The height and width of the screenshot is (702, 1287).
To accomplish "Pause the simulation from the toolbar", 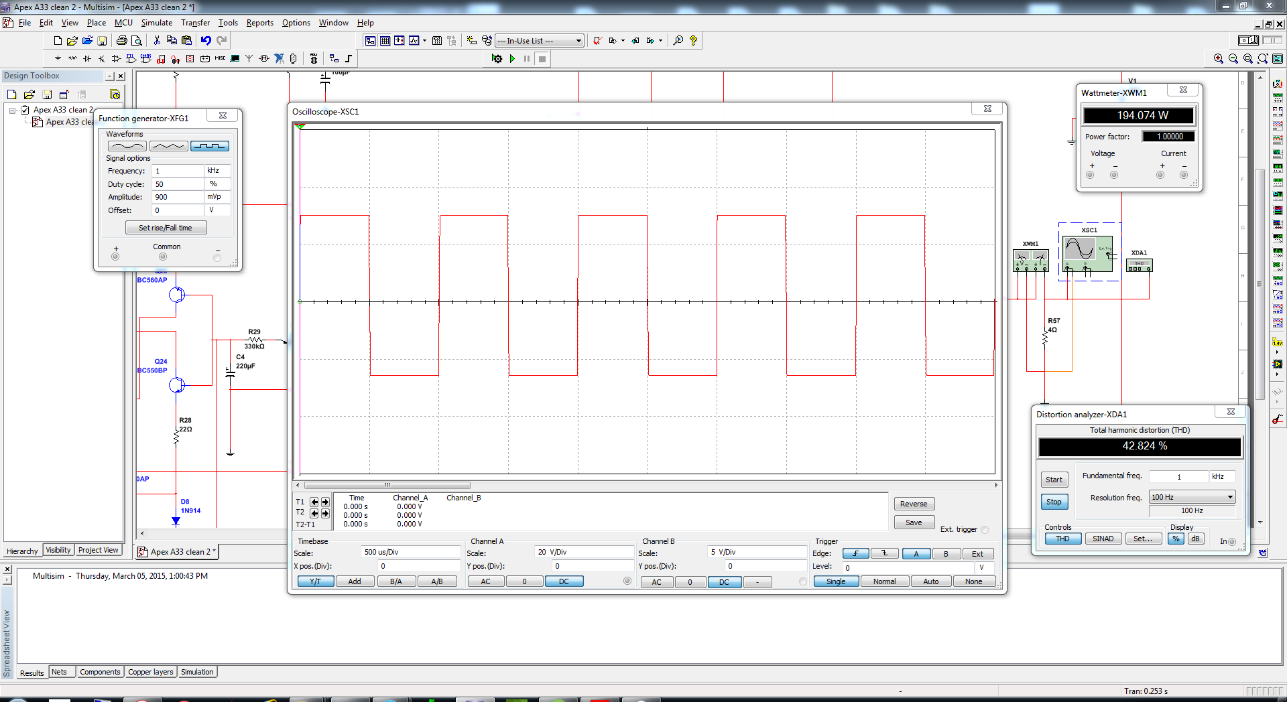I will (527, 59).
